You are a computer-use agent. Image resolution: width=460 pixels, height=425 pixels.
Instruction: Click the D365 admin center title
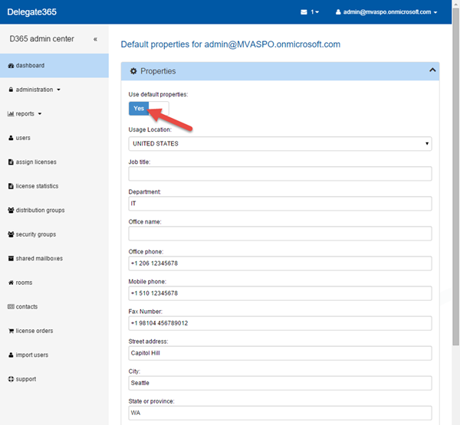(41, 39)
